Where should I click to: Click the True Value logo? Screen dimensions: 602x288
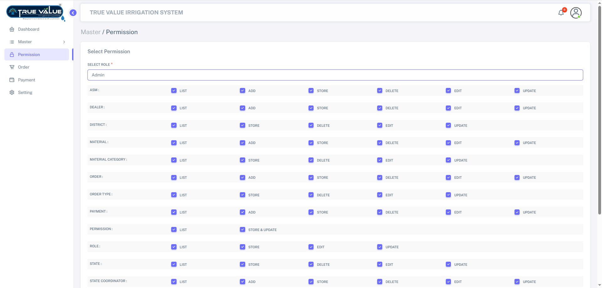coord(35,13)
